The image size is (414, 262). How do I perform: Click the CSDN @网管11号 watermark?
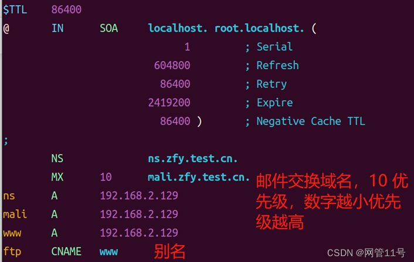point(366,253)
